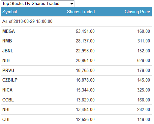Image resolution: width=154 pixels, height=124 pixels.
Task: Click the Closing Price column header
Action: pyautogui.click(x=137, y=12)
